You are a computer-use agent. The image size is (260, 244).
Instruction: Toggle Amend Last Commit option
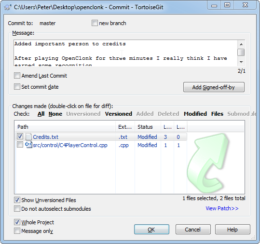17,76
